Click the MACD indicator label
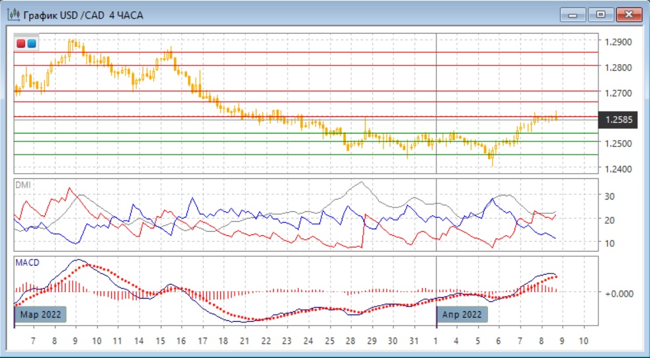This screenshot has height=358, width=650. click(27, 262)
